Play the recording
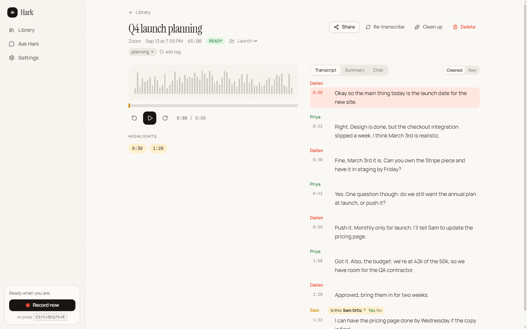Viewport: 527px width, 329px height. pyautogui.click(x=150, y=118)
